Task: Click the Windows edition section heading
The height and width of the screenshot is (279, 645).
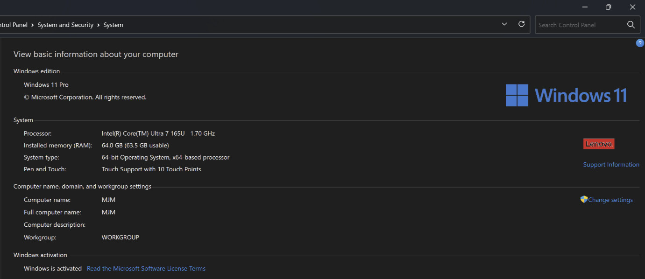Action: click(x=36, y=71)
